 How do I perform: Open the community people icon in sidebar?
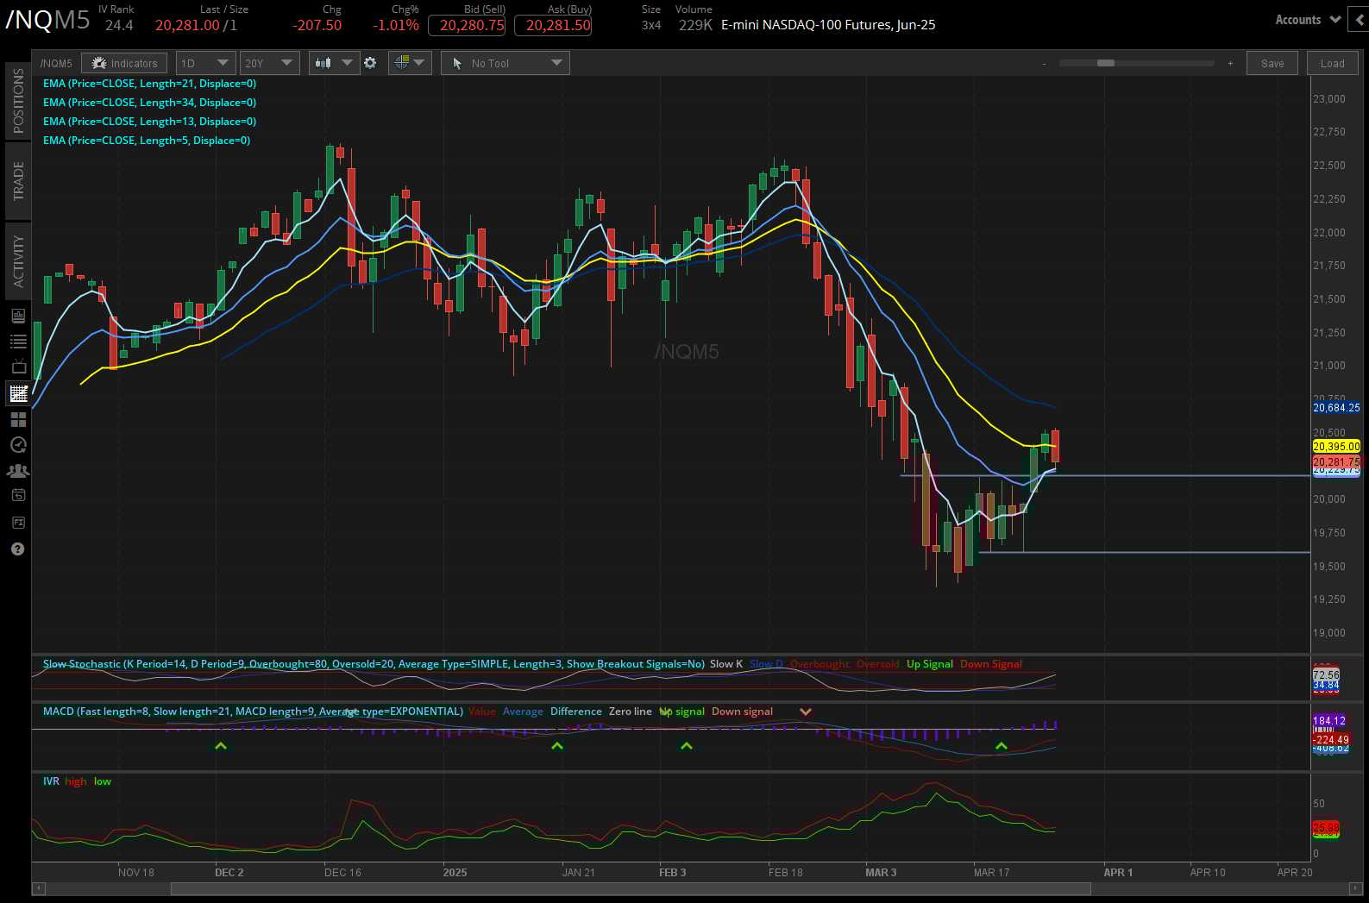[18, 471]
